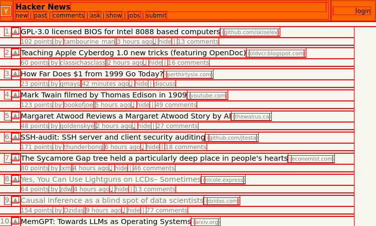376x226 pixels.
Task: View user lxm profile
Action: (66, 168)
